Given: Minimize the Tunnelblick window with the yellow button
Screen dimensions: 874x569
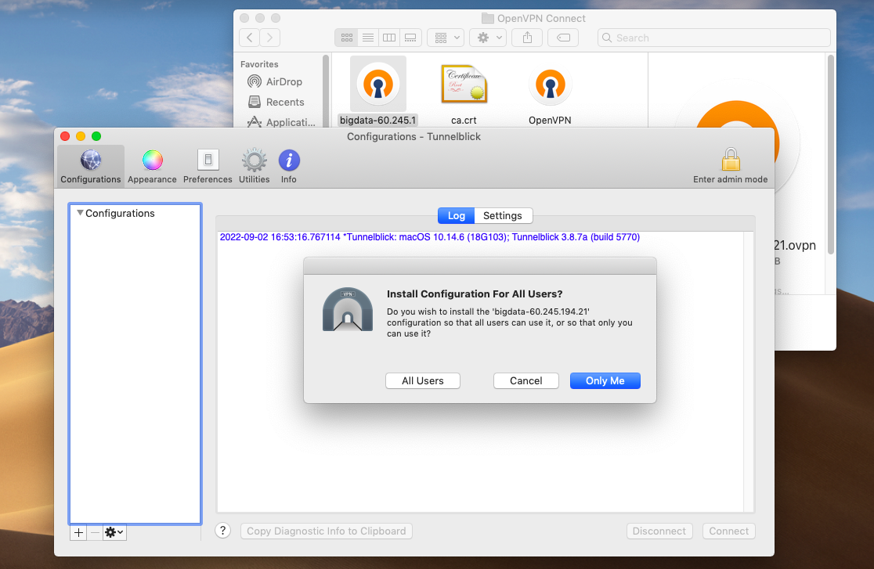Looking at the screenshot, I should (81, 136).
